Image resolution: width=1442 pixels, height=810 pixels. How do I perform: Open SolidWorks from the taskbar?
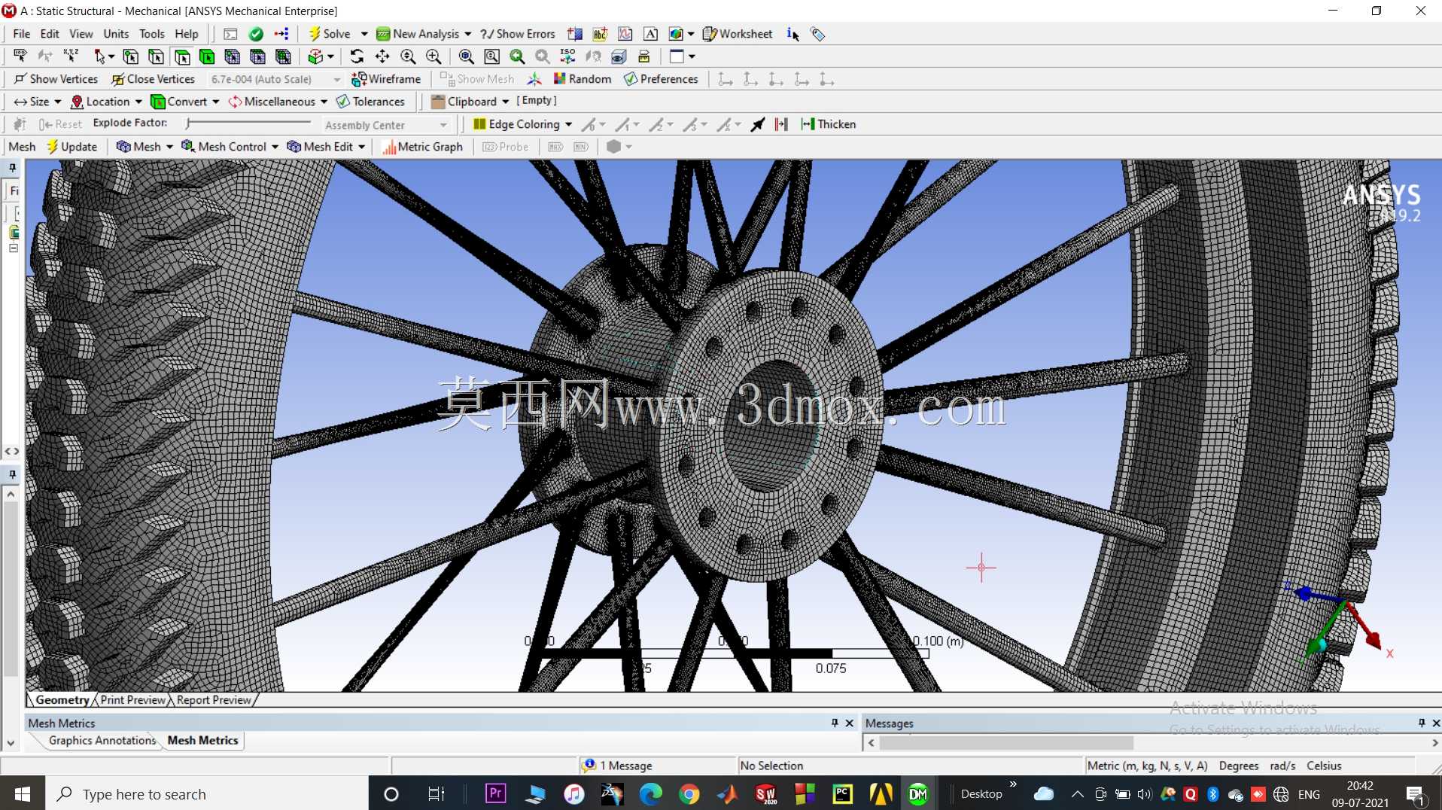pos(765,794)
